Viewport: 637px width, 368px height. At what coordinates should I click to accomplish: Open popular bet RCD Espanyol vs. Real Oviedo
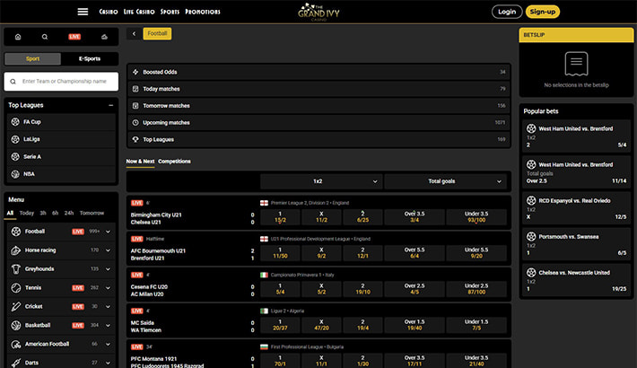pos(576,208)
